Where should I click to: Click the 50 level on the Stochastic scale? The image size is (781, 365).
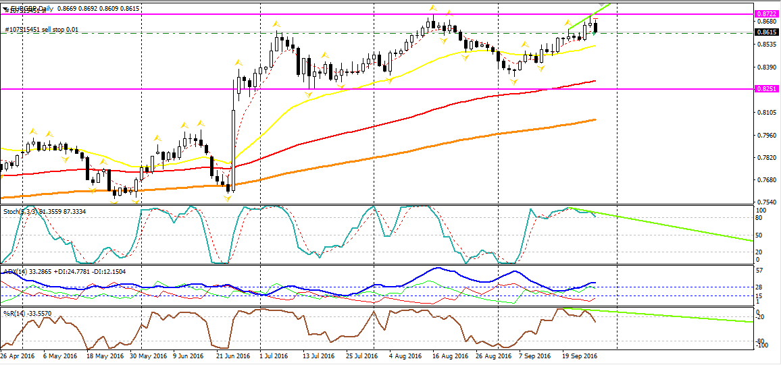(760, 234)
